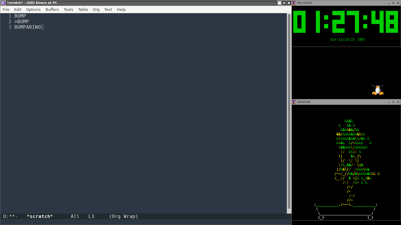Click '(Org Wrap)' mode indicator in mode line

[x=124, y=217]
